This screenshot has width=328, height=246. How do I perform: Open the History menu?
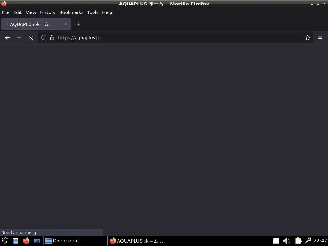[48, 12]
